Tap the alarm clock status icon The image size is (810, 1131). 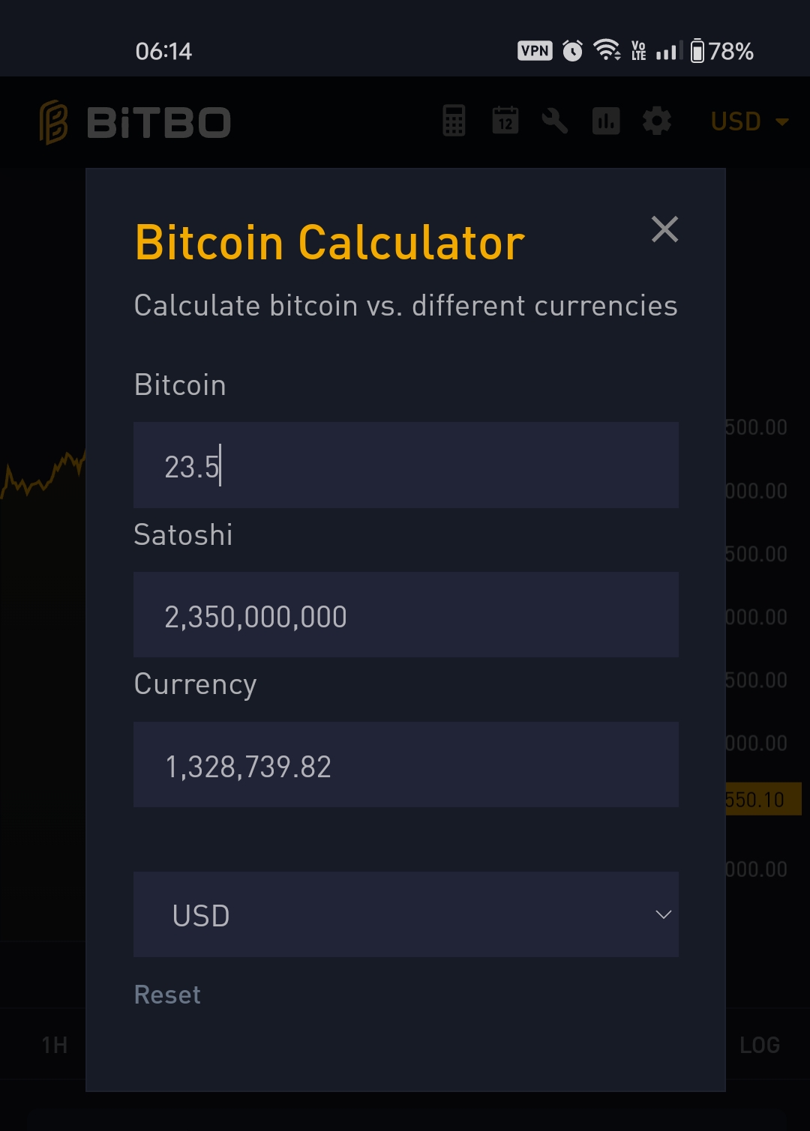pyautogui.click(x=572, y=51)
